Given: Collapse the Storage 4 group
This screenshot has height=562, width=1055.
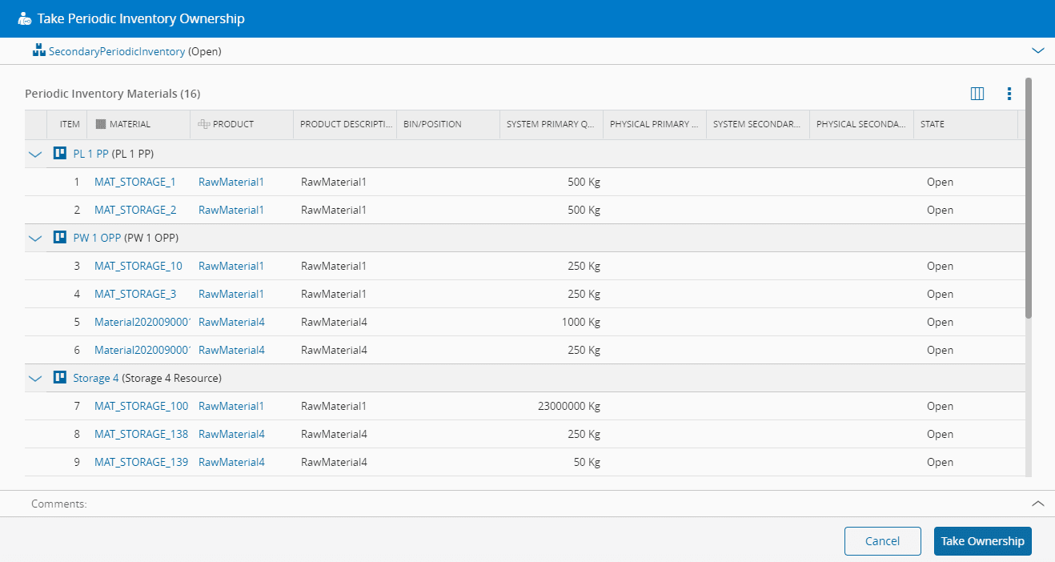Looking at the screenshot, I should click(x=35, y=378).
